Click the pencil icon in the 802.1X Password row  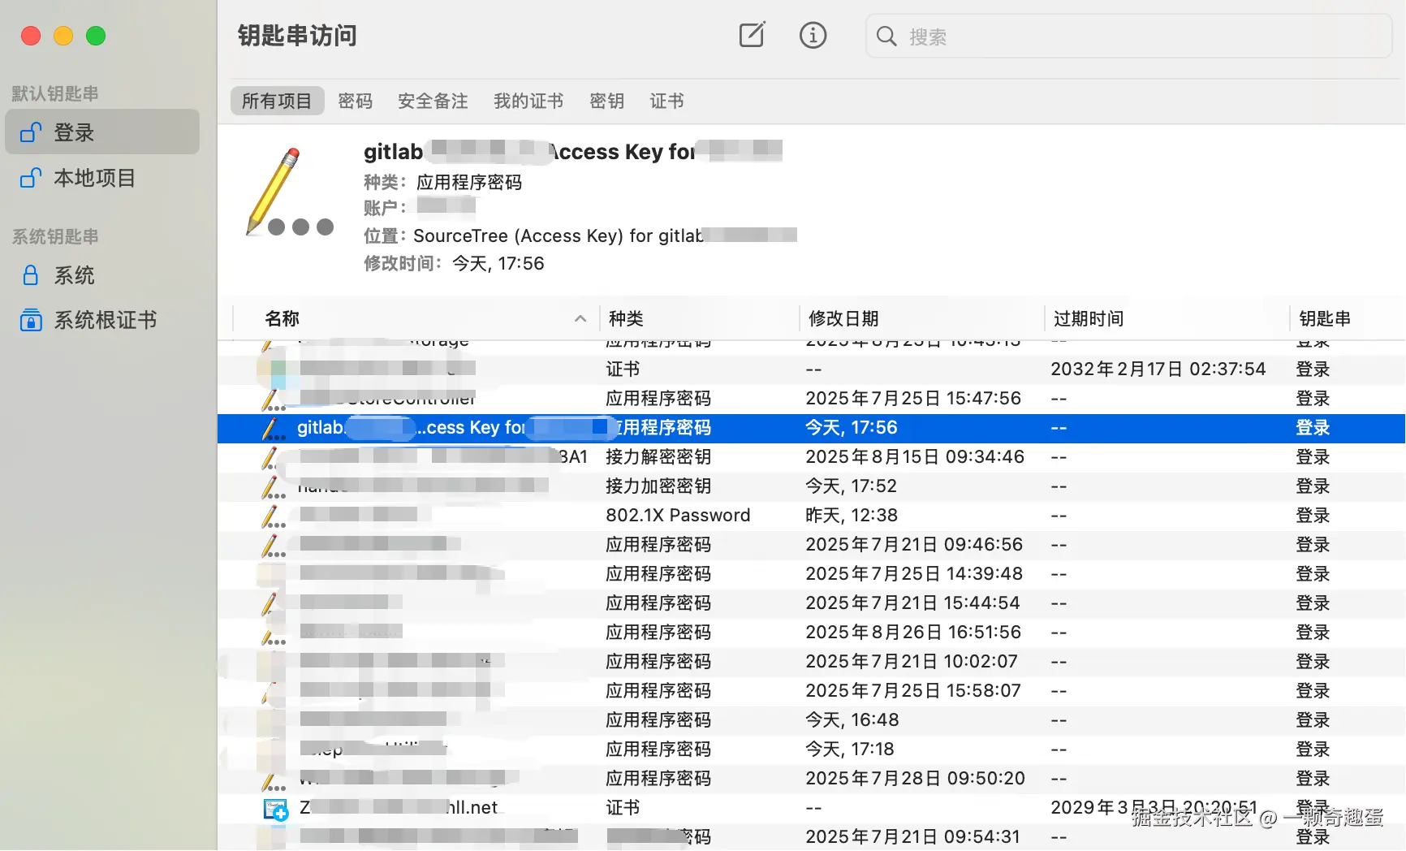tap(274, 516)
